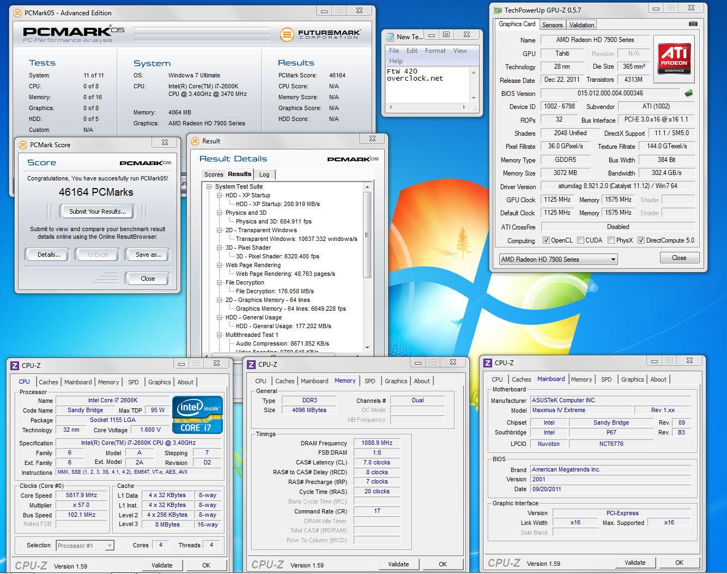Toggle the DirectCompute 5.0 checkbox
Image resolution: width=727 pixels, height=574 pixels.
(x=641, y=240)
